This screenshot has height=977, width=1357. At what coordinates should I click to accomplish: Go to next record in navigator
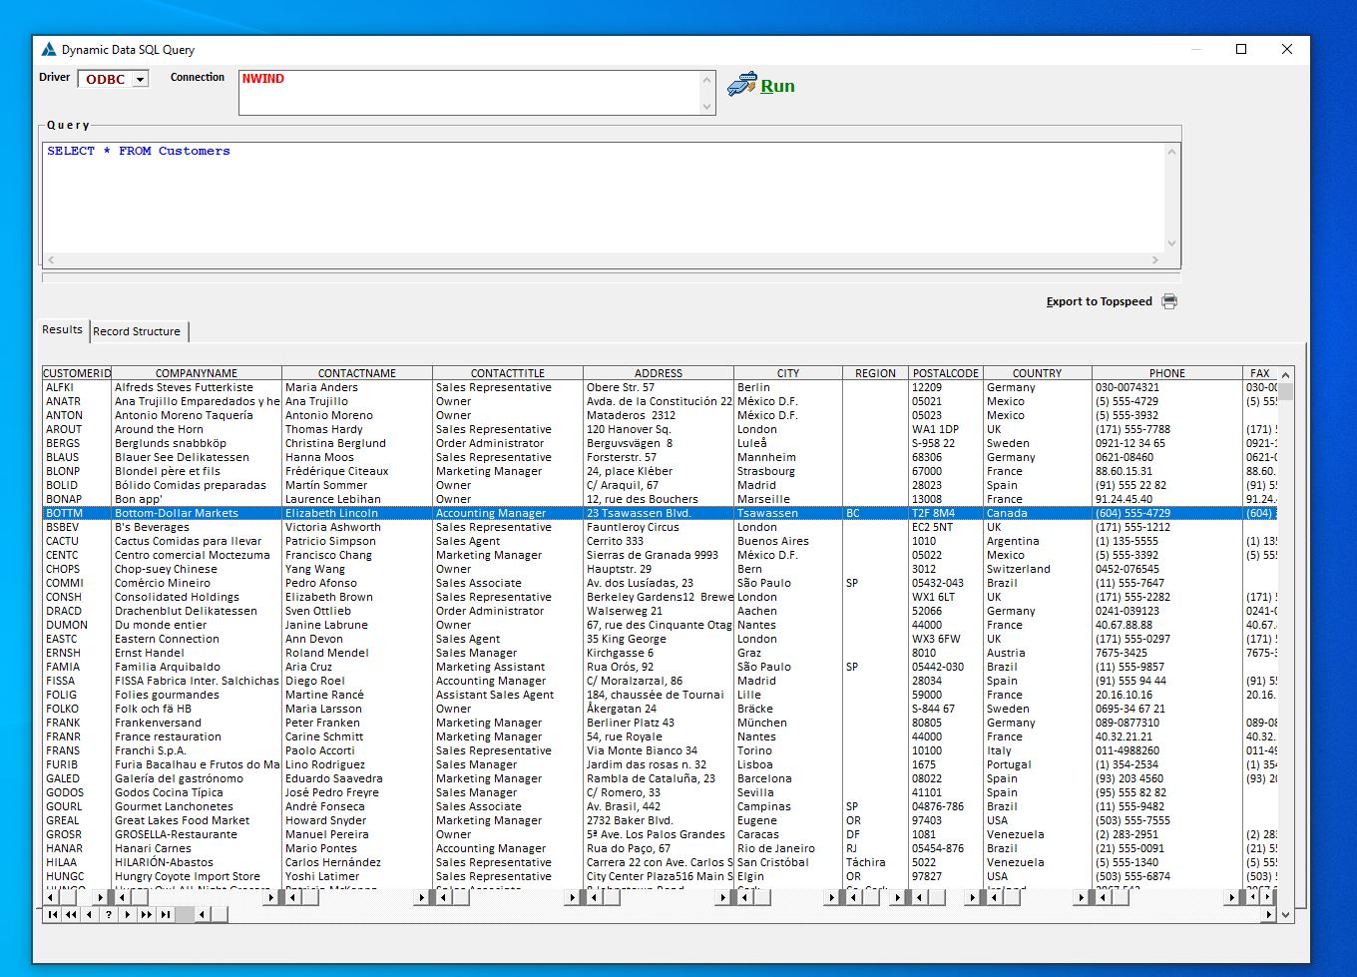click(128, 914)
